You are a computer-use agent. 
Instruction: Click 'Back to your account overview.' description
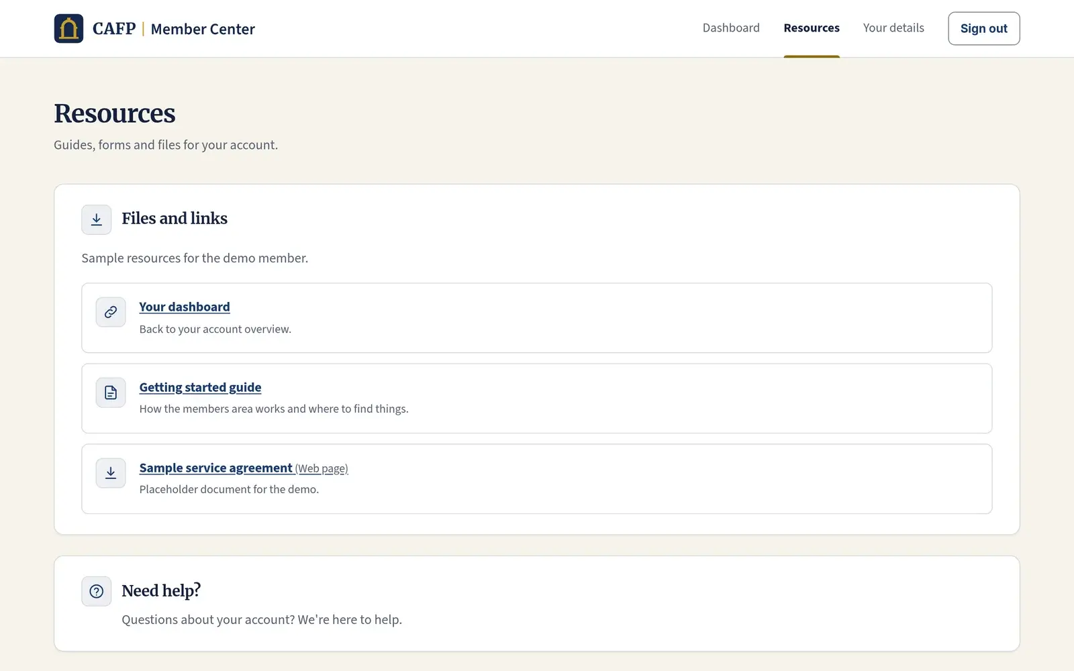pos(215,329)
